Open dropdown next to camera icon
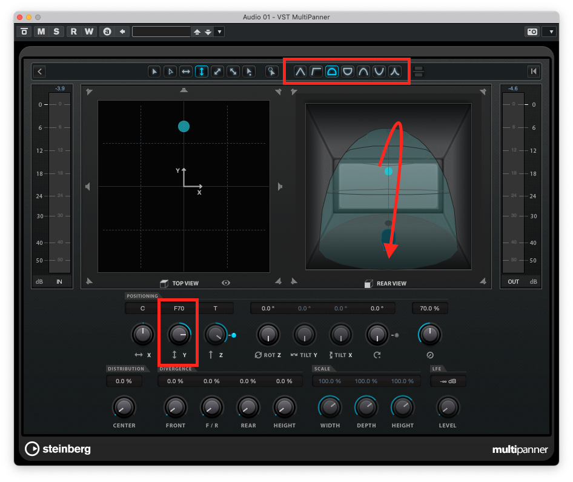This screenshot has height=482, width=573. [x=549, y=32]
